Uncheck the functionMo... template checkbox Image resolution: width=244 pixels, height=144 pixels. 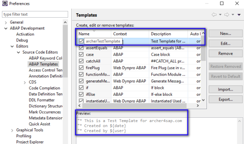pyautogui.click(x=81, y=74)
